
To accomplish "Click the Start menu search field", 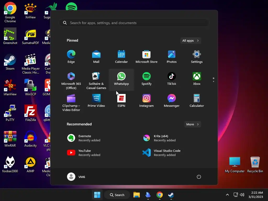I will 134,23.
